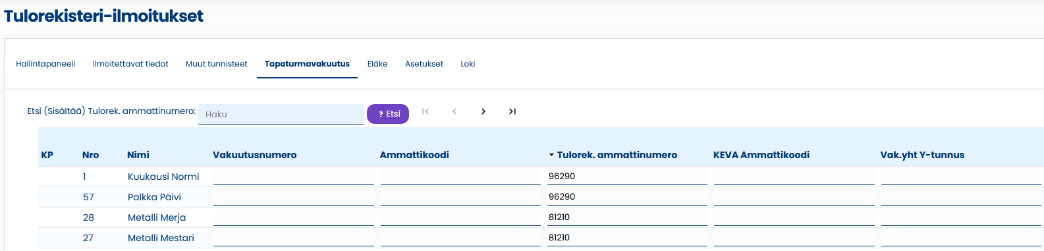Image resolution: width=1044 pixels, height=251 pixels.
Task: Select the Kuukausi Normi name cell
Action: pos(163,177)
